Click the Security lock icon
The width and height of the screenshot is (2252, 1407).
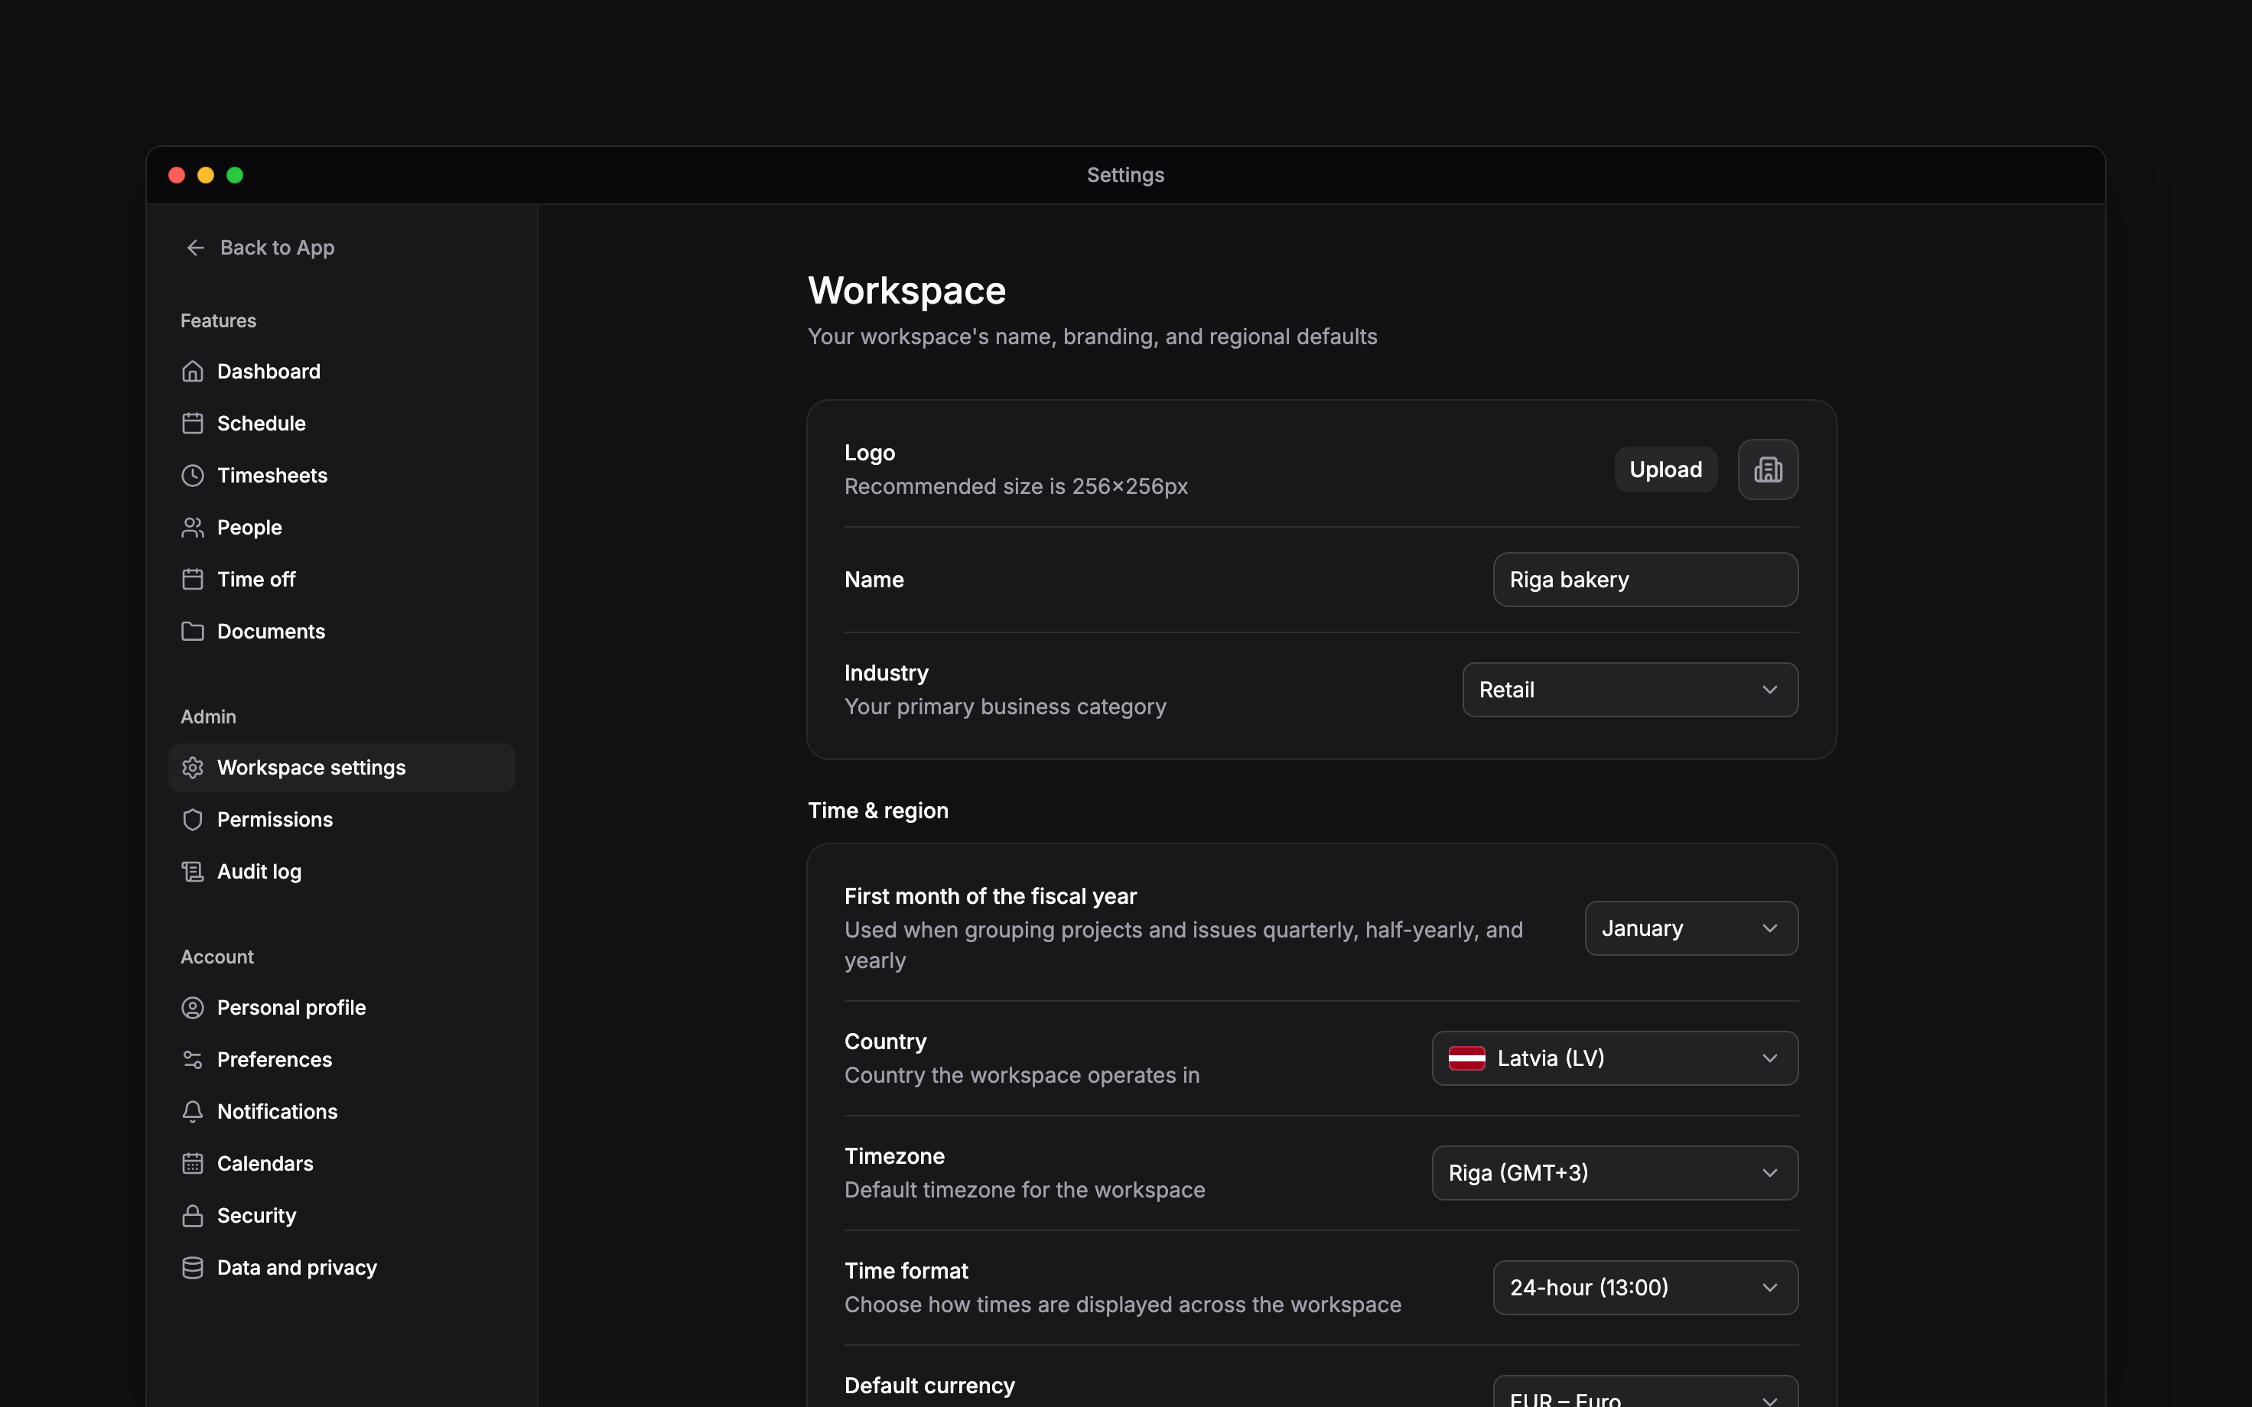click(x=193, y=1217)
